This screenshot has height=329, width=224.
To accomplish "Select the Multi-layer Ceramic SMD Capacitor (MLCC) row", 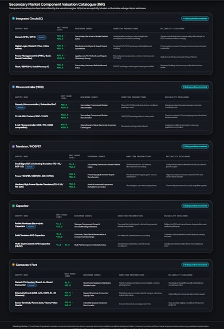I will 111,245.
